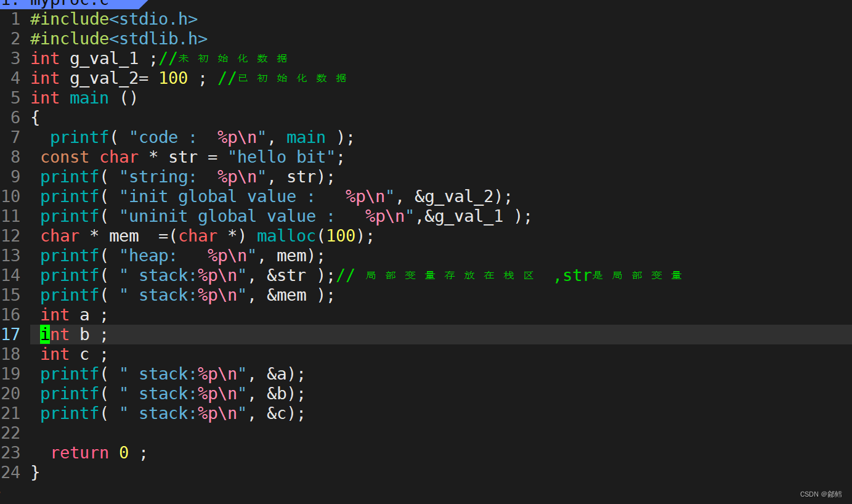Click line number 5 in the gutter

[15, 97]
